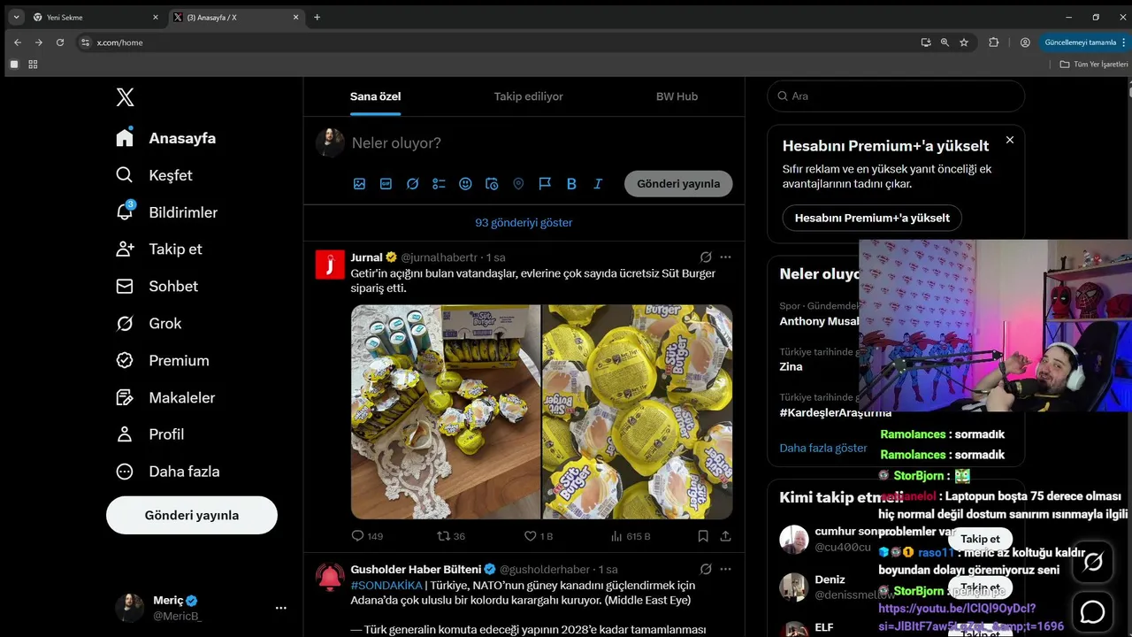
Task: Add a GIF via GIF icon
Action: tap(386, 184)
